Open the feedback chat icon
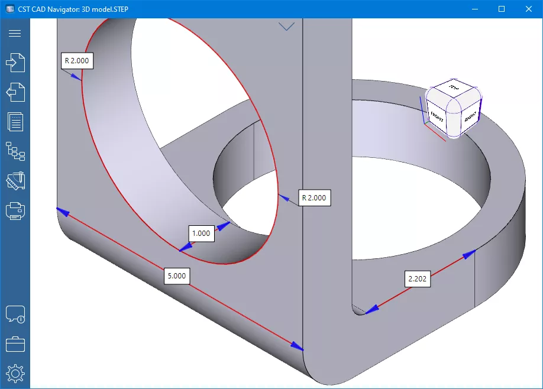Screen dimensions: 543x389 pos(15,315)
